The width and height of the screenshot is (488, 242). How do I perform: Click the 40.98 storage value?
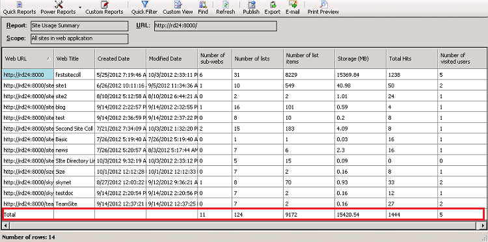point(360,85)
